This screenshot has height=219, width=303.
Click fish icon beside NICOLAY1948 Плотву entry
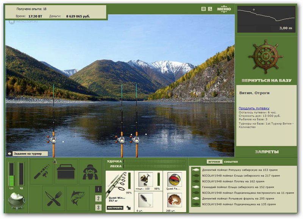point(195,181)
